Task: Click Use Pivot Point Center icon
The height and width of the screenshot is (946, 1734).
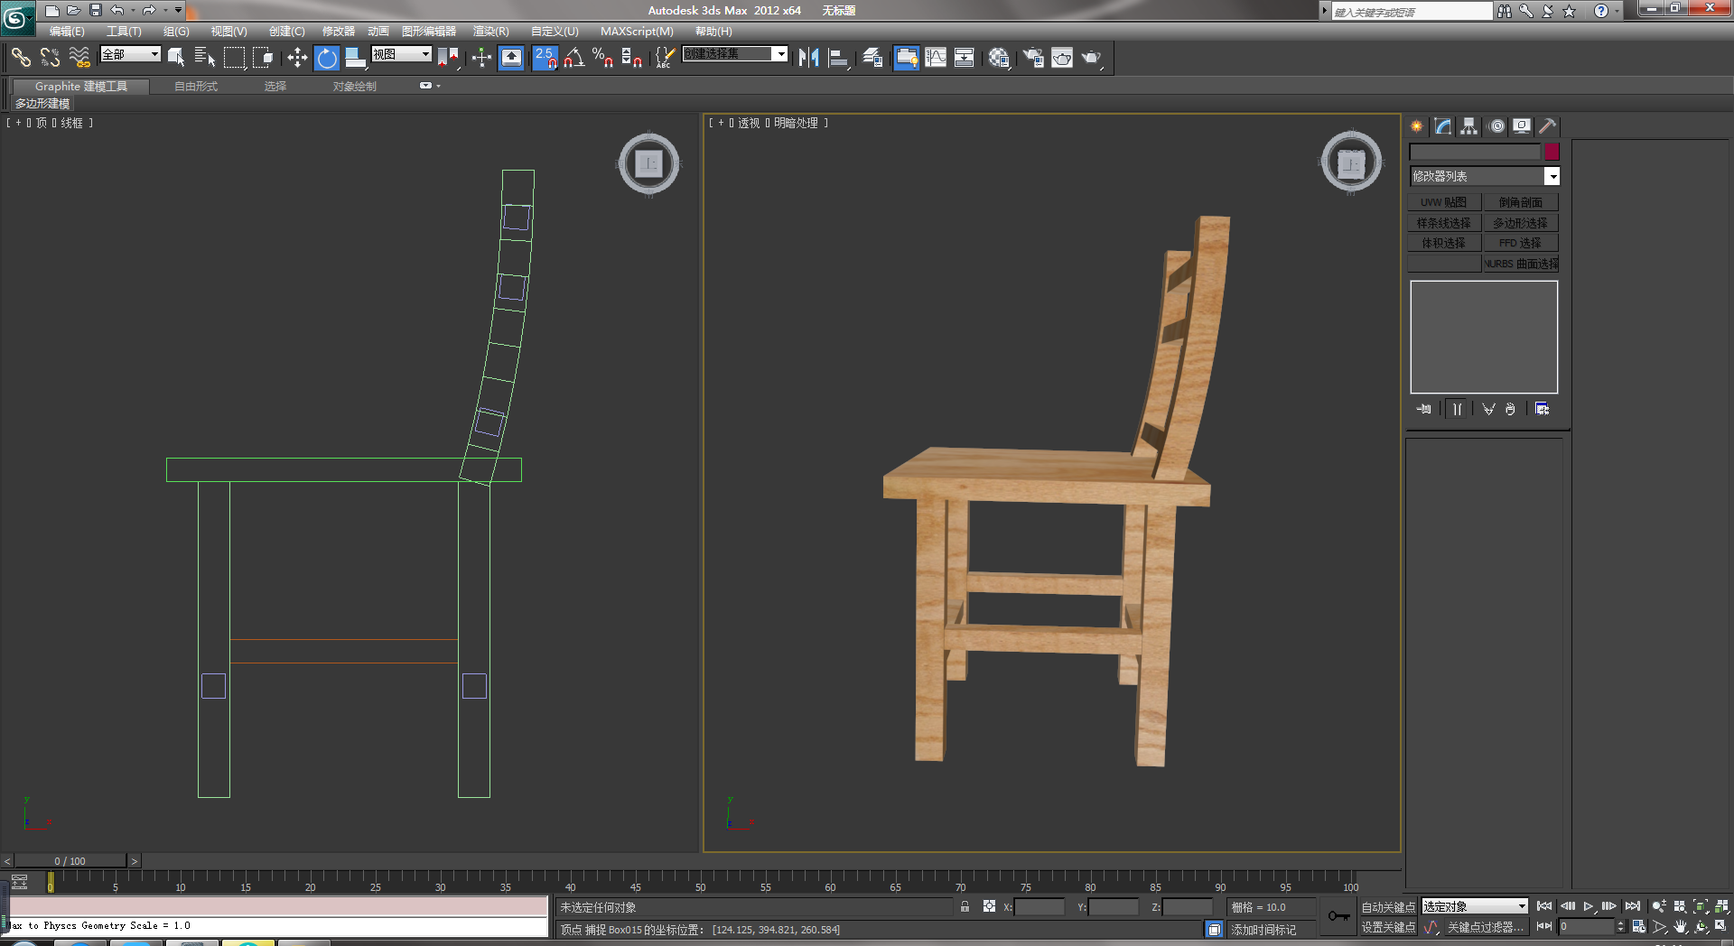Action: coord(448,58)
